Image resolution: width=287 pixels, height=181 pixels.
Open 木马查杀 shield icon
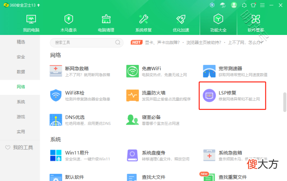(69, 19)
